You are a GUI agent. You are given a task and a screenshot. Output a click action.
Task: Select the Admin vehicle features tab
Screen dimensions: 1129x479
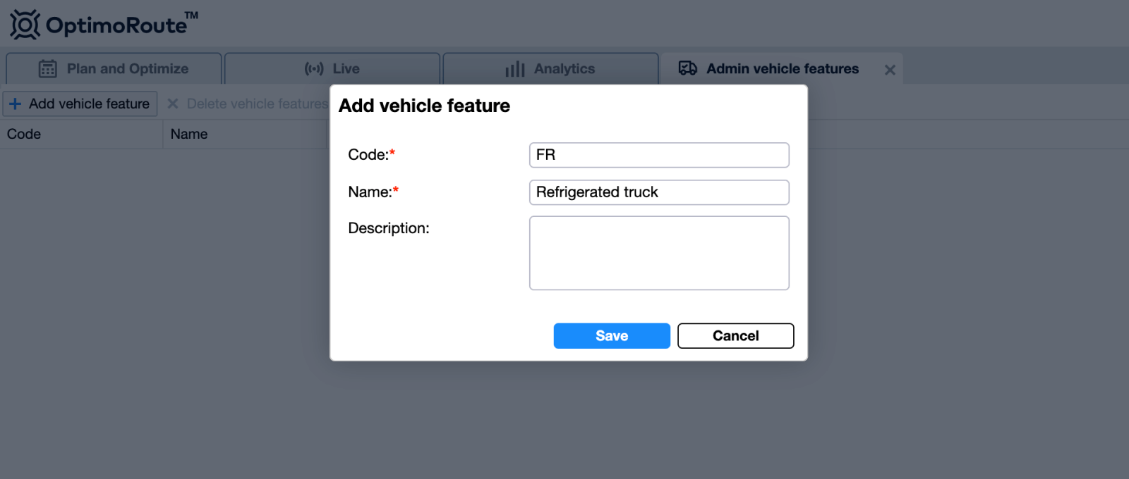tap(769, 68)
